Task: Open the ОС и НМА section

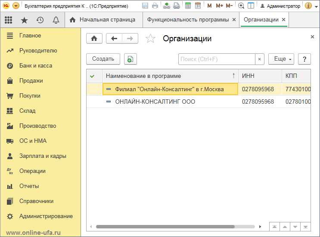Action: pyautogui.click(x=33, y=141)
